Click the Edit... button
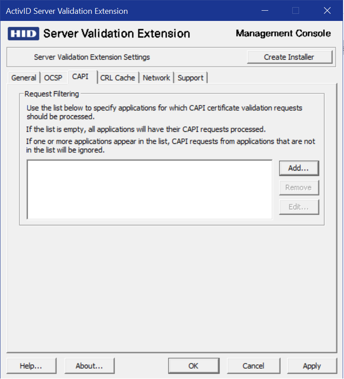344x379 pixels. click(299, 207)
